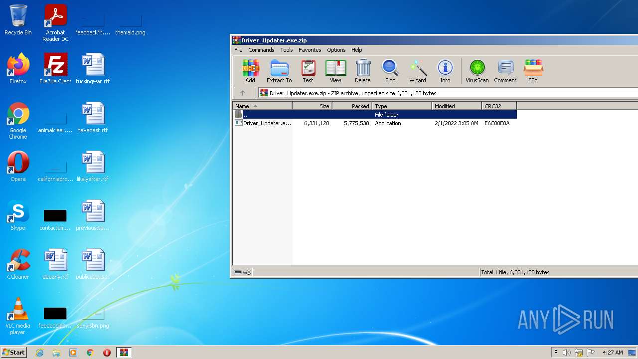Sort file list by Size column
The height and width of the screenshot is (359, 638).
[313, 106]
